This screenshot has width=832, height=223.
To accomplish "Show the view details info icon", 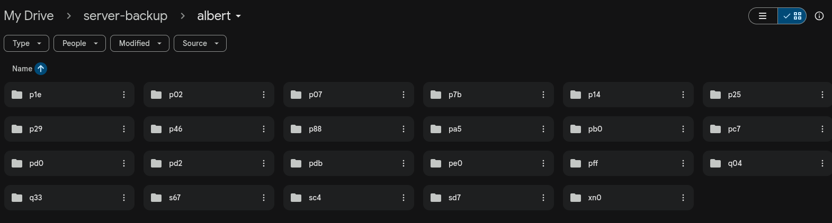I will point(819,16).
